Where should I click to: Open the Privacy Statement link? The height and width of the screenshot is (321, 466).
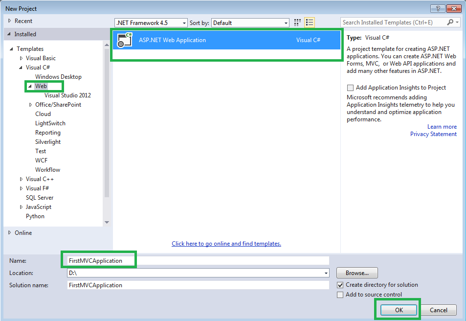click(433, 134)
